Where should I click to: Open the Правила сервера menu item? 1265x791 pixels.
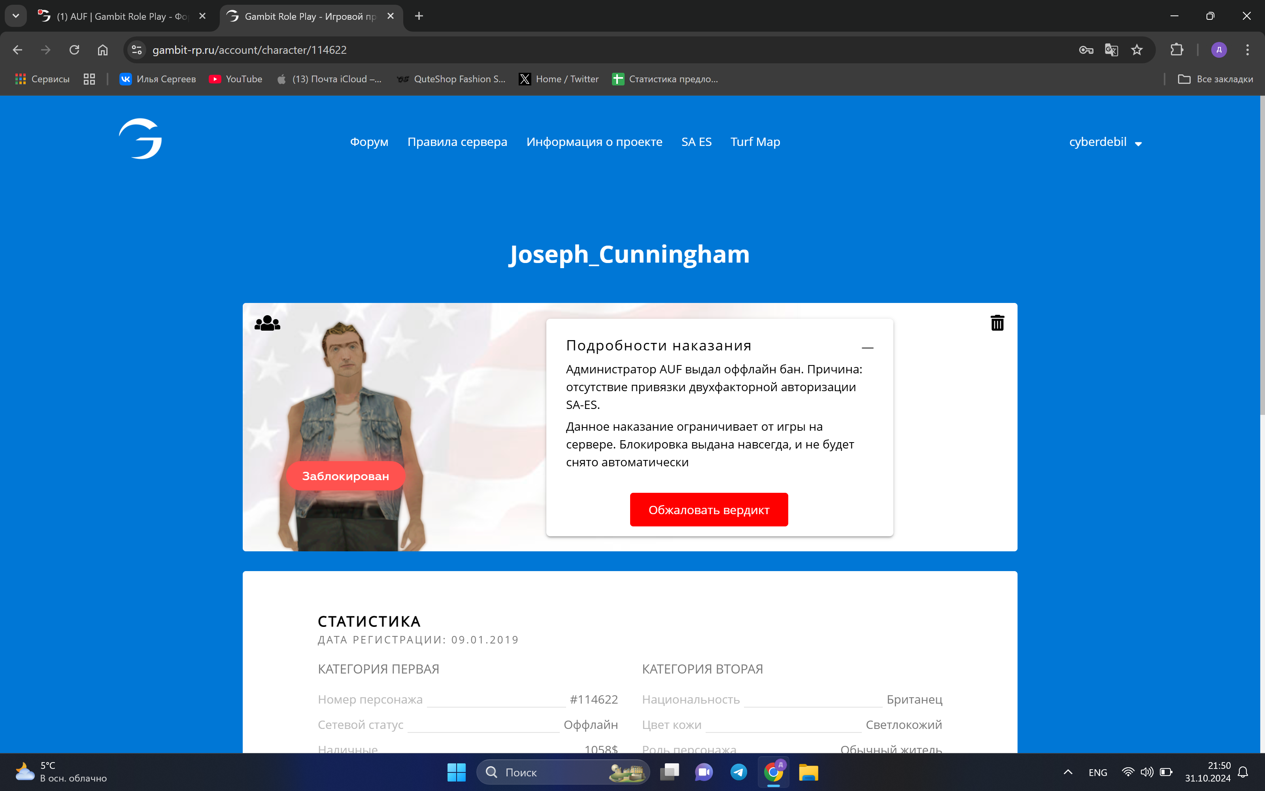pyautogui.click(x=457, y=142)
